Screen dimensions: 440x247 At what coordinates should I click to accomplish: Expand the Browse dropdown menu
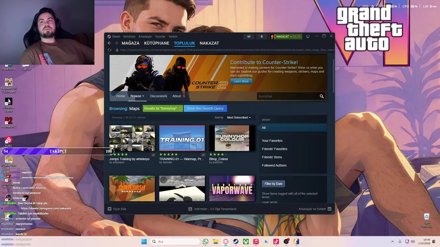(x=137, y=96)
